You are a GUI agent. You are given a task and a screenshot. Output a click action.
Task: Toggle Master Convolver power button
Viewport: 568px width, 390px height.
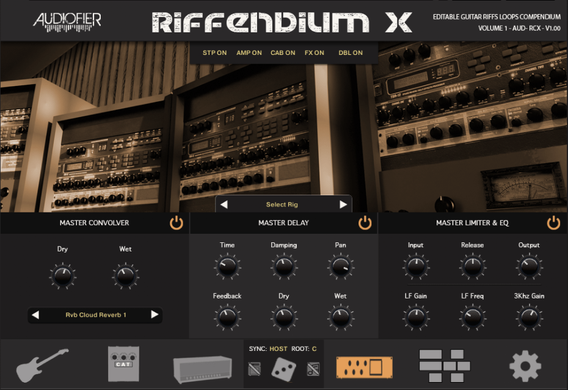click(x=177, y=223)
